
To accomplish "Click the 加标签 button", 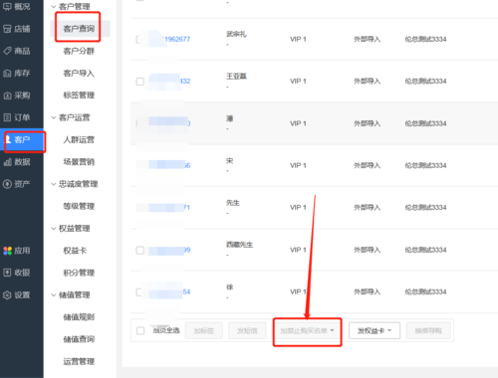I will click(x=204, y=330).
